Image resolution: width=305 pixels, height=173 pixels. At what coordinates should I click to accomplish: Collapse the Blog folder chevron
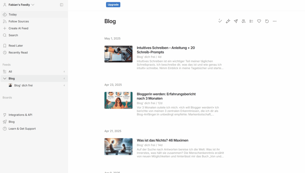point(5,78)
